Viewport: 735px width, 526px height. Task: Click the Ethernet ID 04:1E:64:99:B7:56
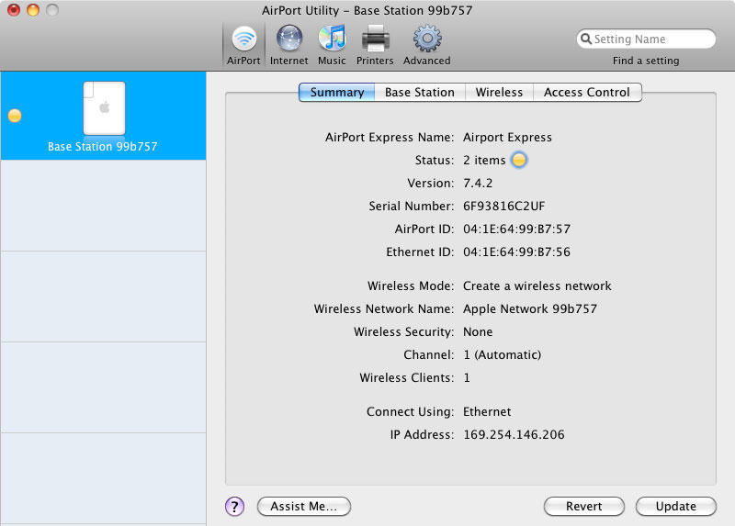516,252
